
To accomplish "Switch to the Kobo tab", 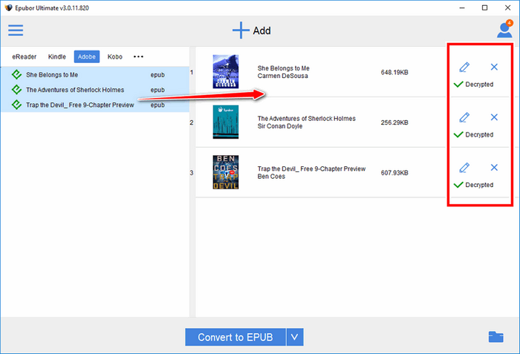I will tap(114, 56).
